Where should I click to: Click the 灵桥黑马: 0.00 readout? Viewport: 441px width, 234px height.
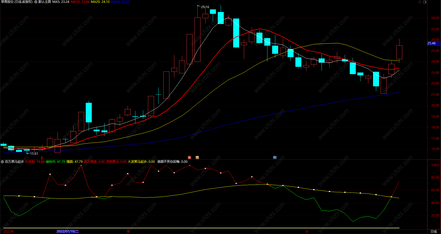click(116, 162)
